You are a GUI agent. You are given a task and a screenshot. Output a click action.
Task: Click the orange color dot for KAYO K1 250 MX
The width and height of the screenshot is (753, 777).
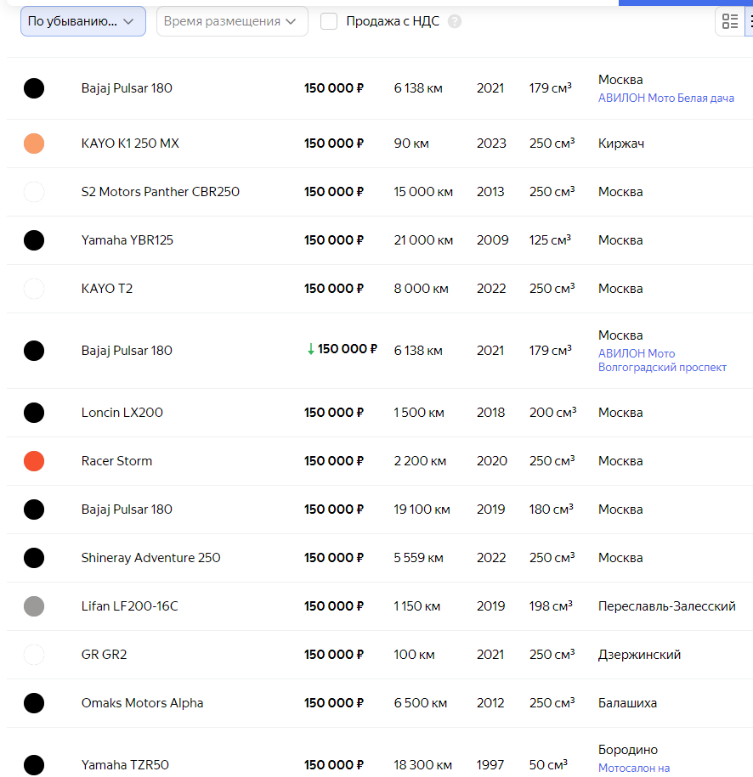34,144
